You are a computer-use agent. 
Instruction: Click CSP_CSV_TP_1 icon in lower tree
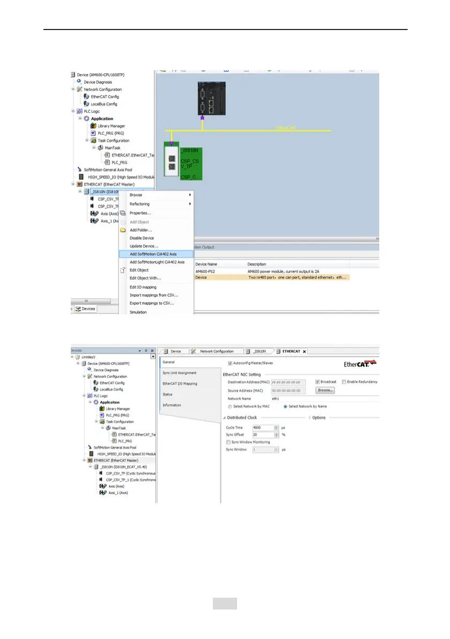(x=101, y=480)
